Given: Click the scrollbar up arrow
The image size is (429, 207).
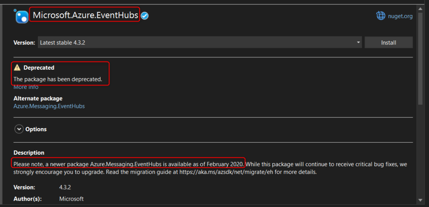Looking at the screenshot, I should (x=420, y=8).
